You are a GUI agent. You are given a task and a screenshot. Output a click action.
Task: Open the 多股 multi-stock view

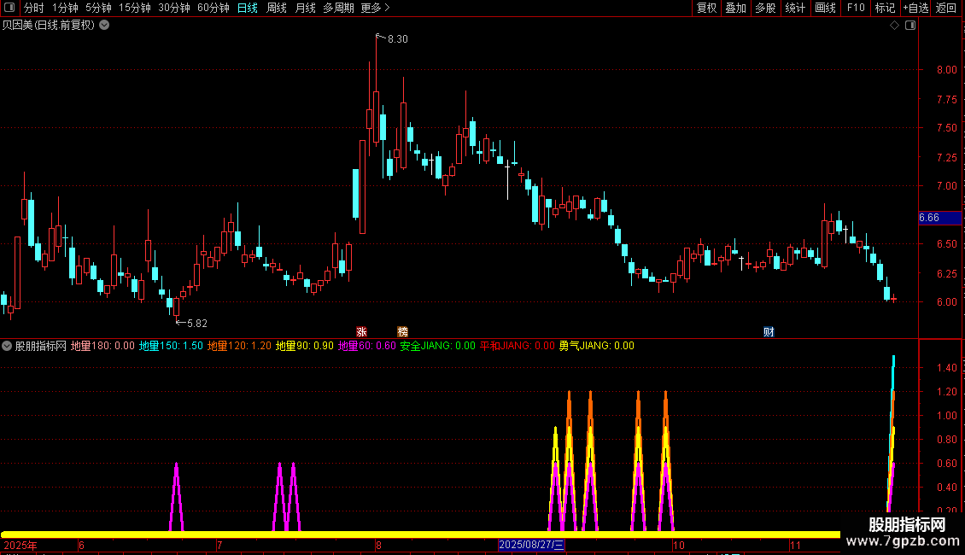click(x=765, y=8)
